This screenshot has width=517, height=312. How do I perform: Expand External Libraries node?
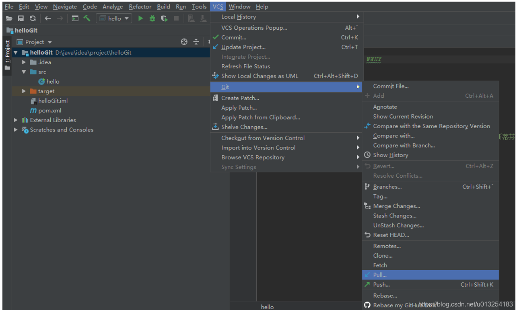[16, 120]
